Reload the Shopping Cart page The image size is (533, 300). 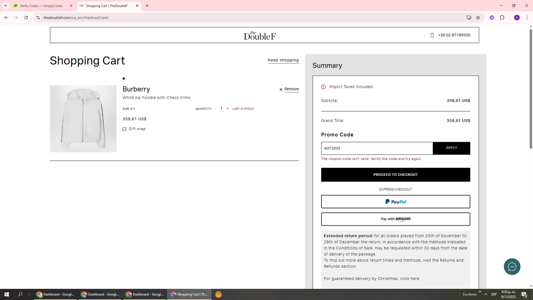tap(26, 17)
